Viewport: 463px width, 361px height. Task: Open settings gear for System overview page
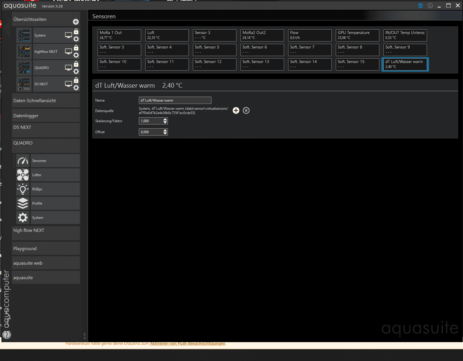(x=76, y=39)
